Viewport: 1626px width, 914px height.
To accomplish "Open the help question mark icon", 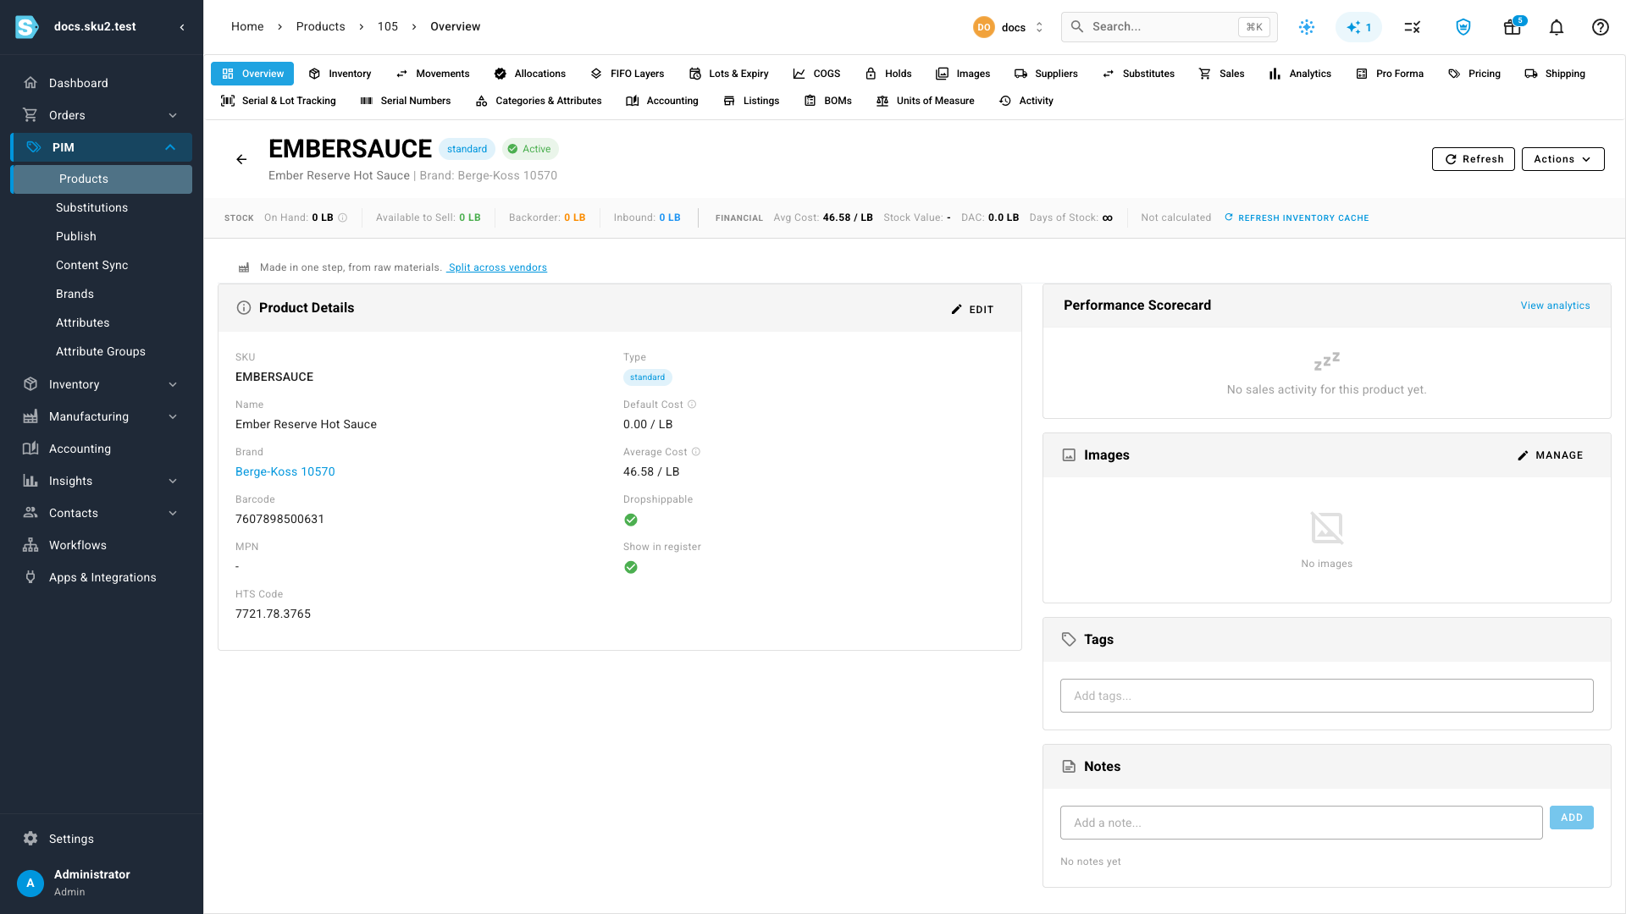I will point(1601,27).
